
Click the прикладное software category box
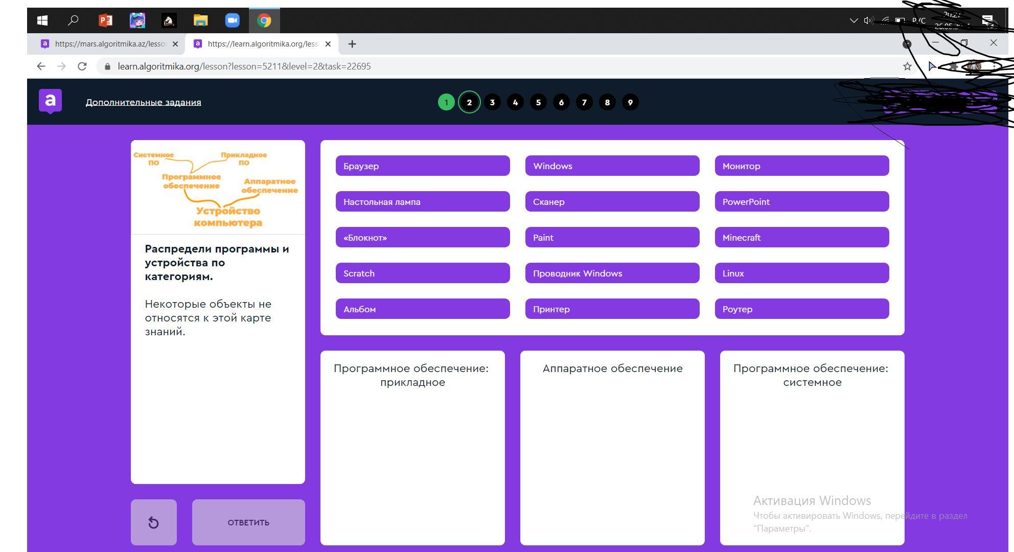pos(412,448)
